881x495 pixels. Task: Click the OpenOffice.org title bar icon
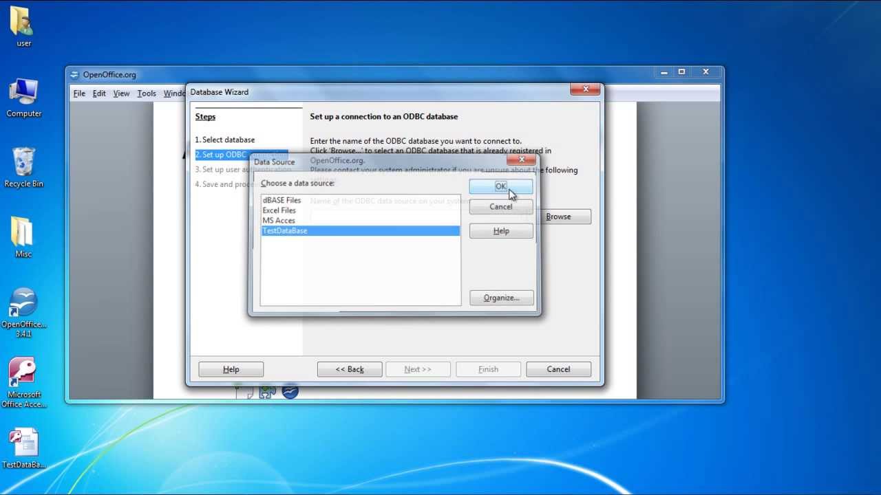point(75,75)
